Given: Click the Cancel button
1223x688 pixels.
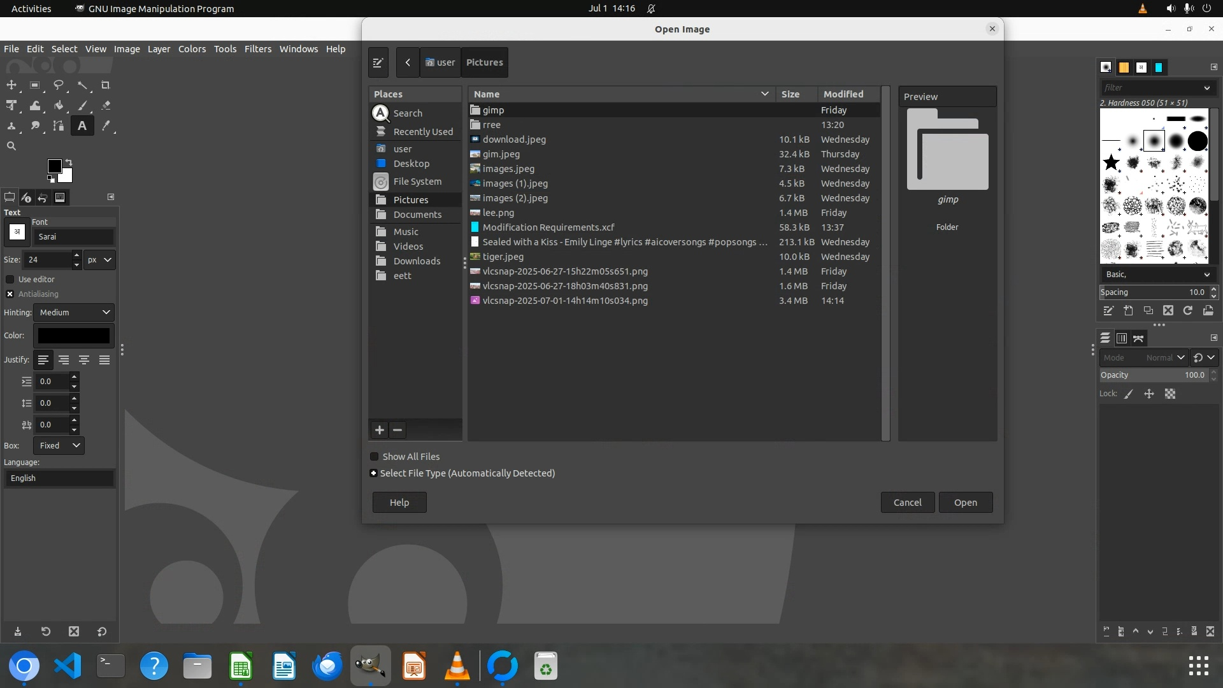Looking at the screenshot, I should coord(907,503).
